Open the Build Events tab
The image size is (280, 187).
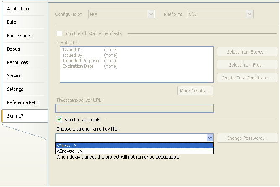(19, 36)
